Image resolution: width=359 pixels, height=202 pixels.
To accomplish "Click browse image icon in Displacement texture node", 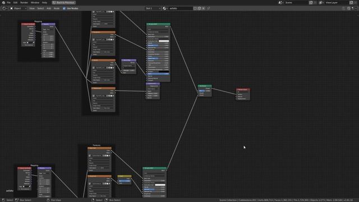I will point(94,96).
